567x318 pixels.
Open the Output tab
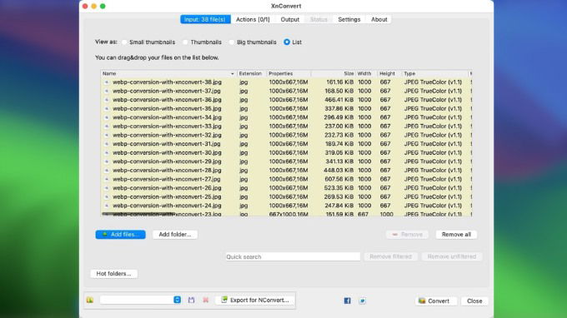click(x=290, y=19)
